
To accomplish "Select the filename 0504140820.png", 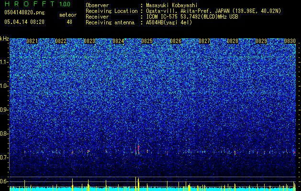I will coord(24,12).
